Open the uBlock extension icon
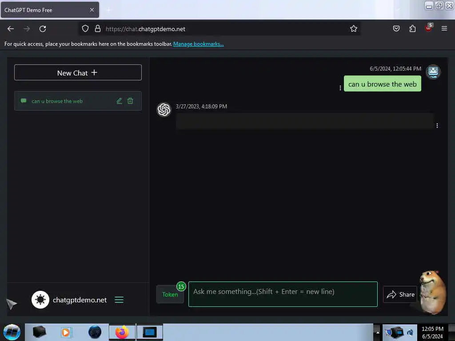This screenshot has height=341, width=455. [x=429, y=28]
